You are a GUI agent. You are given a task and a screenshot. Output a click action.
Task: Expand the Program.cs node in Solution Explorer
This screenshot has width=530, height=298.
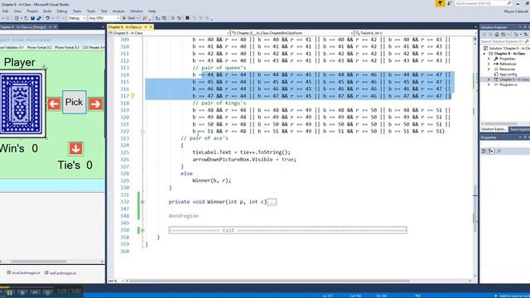pos(489,84)
